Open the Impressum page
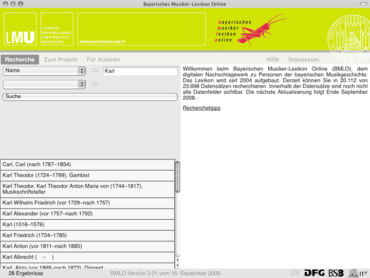The width and height of the screenshot is (370, 278). [x=304, y=60]
